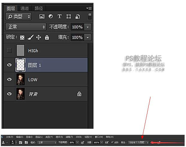Click the lock image pixels brush icon

pos(30,37)
